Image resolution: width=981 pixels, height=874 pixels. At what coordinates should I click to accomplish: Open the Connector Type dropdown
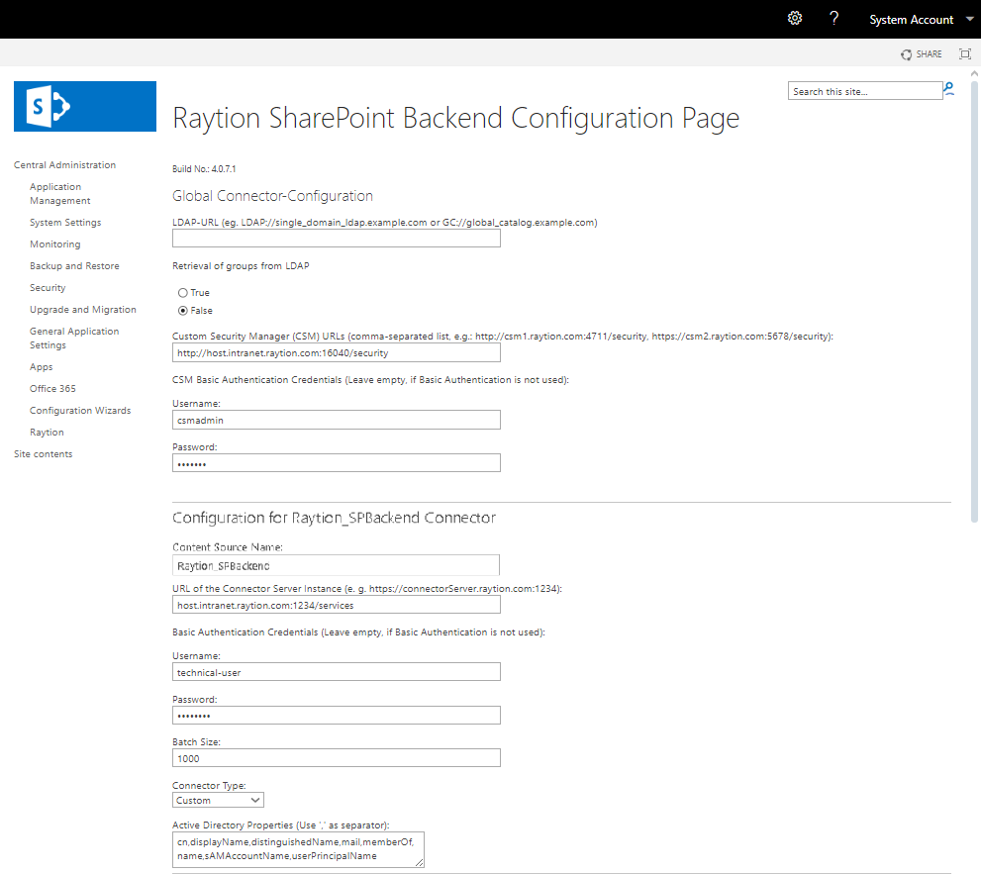[218, 800]
